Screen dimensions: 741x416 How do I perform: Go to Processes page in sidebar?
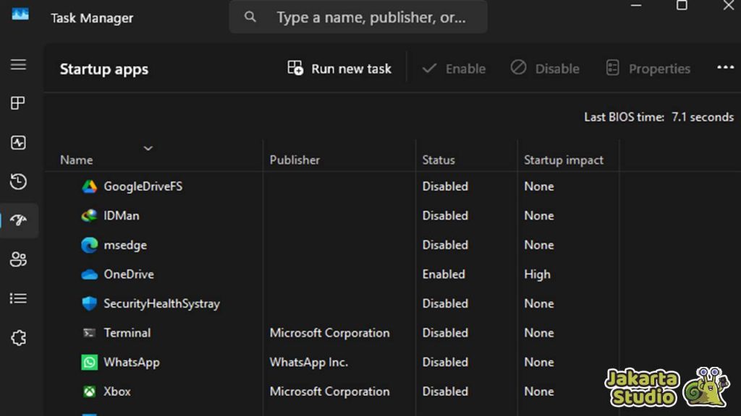coord(18,103)
